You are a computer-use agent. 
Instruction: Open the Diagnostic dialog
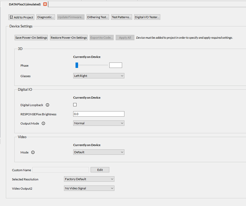pos(46,17)
